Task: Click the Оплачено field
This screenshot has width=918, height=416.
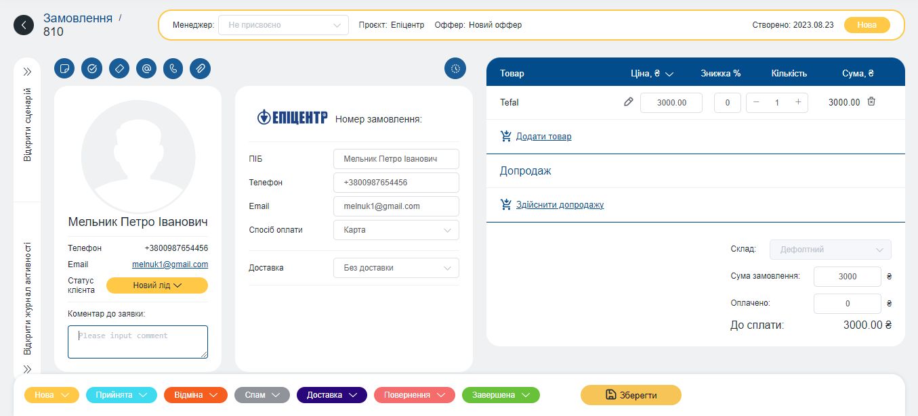Action: pos(848,304)
